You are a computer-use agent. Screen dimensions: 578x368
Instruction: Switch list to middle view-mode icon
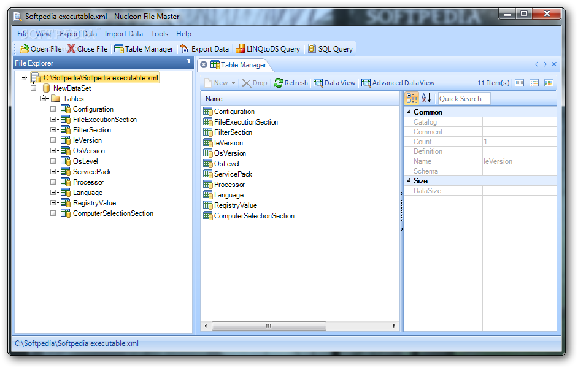click(x=534, y=83)
